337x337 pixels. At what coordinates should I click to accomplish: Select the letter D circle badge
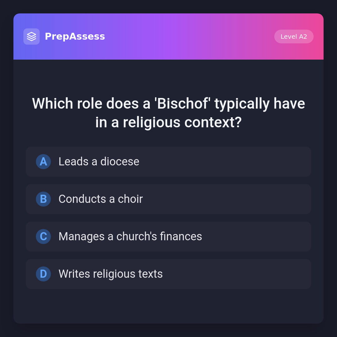tap(43, 274)
